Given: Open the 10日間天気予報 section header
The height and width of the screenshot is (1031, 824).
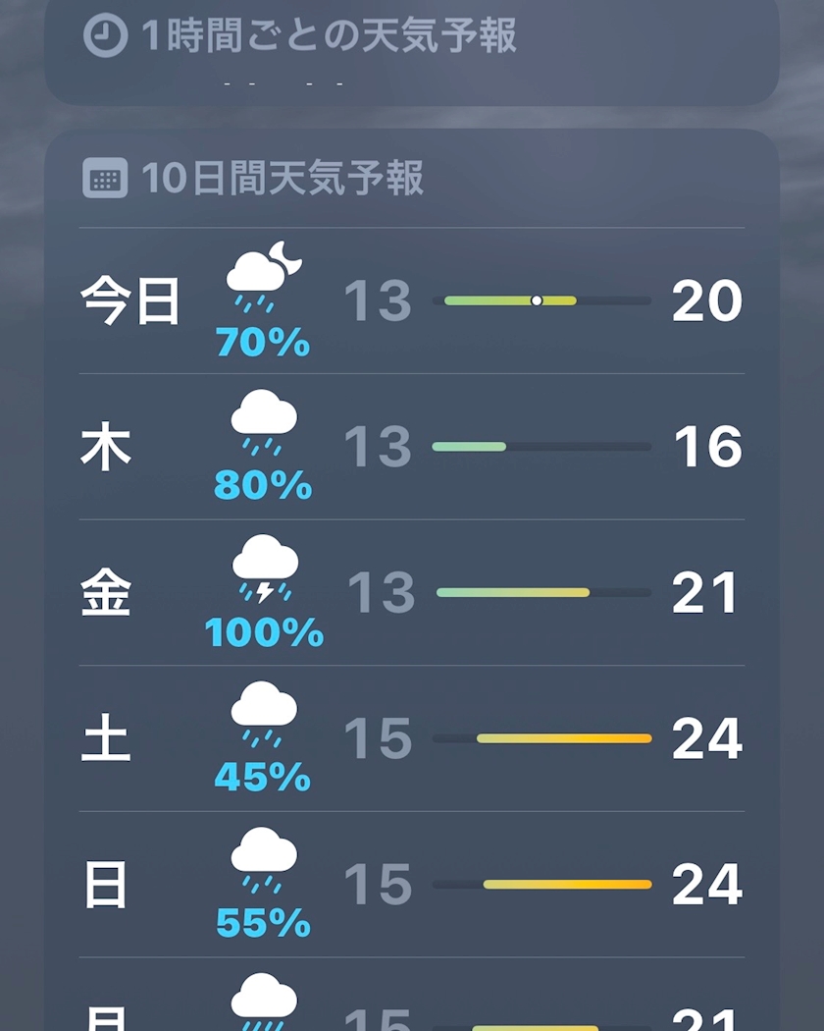Looking at the screenshot, I should coord(283,179).
